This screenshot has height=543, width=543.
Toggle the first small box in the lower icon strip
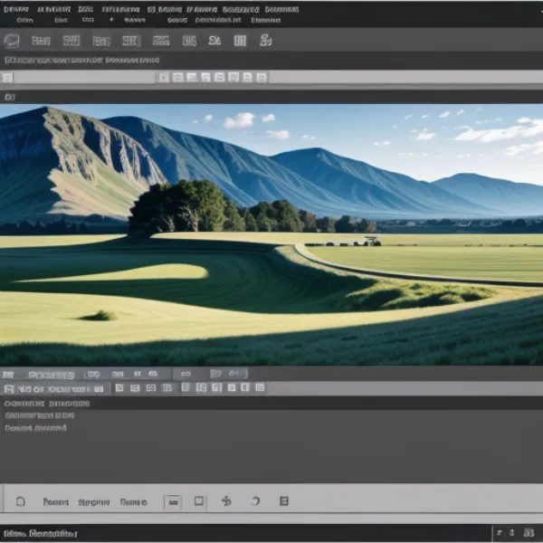coord(119,388)
